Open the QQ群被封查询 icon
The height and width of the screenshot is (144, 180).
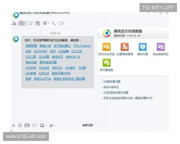(124, 47)
